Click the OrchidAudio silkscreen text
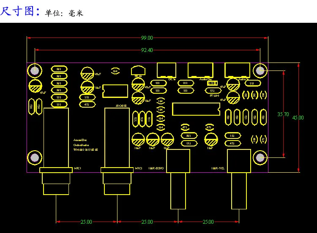Screen dimensions: 317x233 tap(81, 145)
